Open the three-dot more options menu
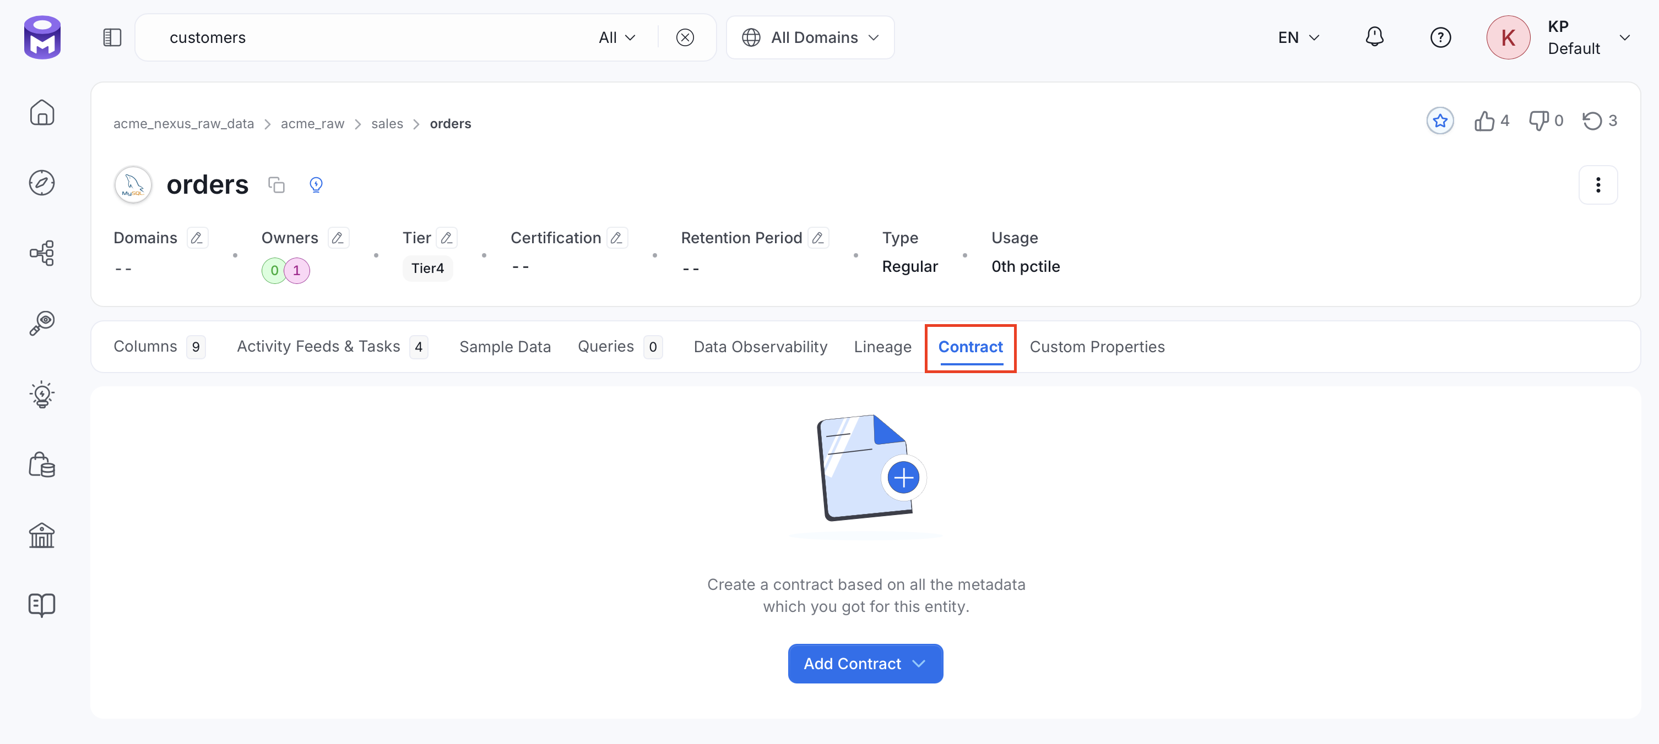This screenshot has width=1659, height=744. [1598, 185]
